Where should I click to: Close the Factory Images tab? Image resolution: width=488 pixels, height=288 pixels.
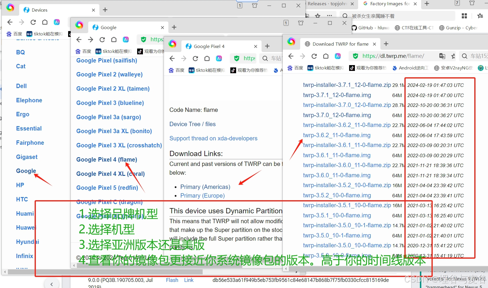[415, 4]
